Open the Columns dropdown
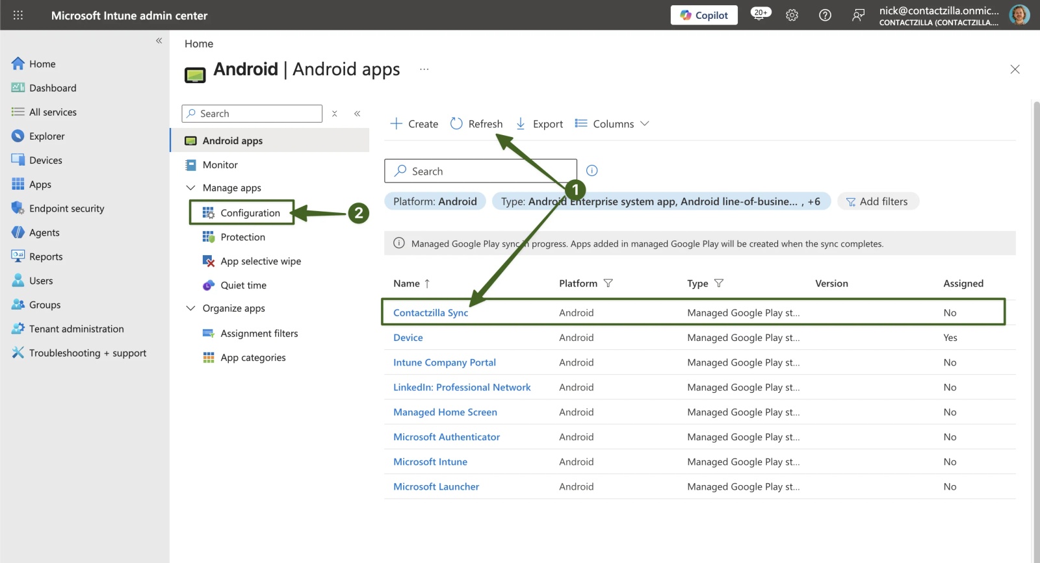This screenshot has width=1040, height=563. (x=612, y=123)
